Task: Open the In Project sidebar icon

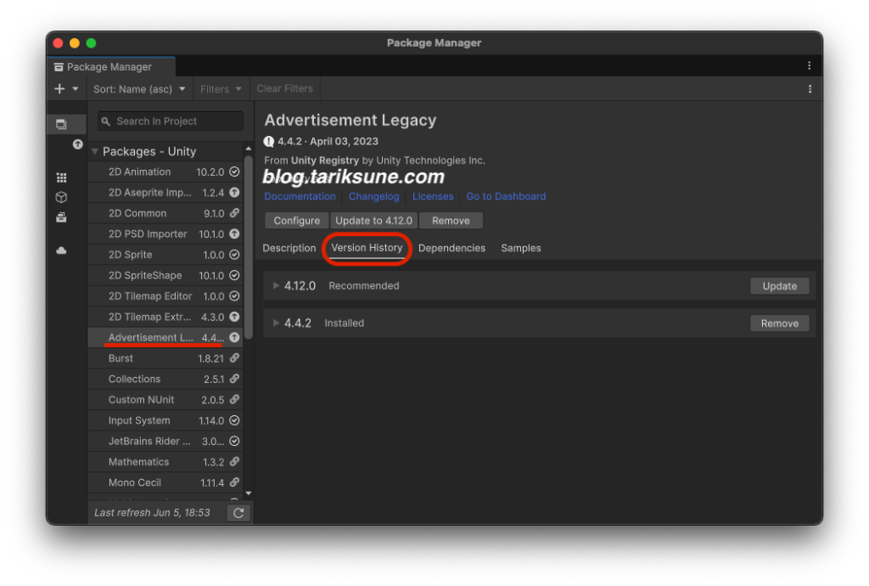Action: (x=61, y=124)
